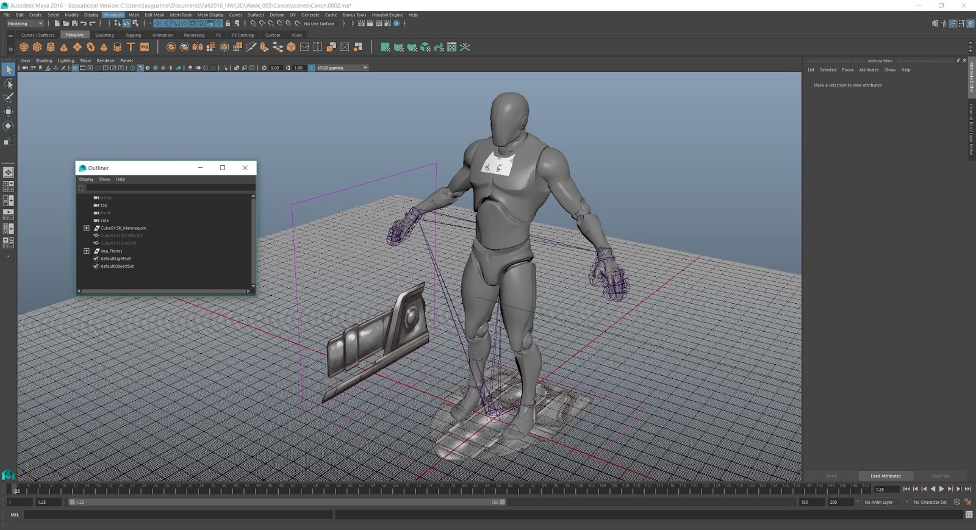Open the Windows menu

pos(113,15)
